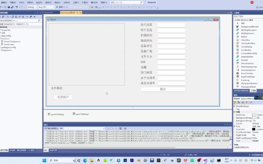The height and width of the screenshot is (164, 263).
Task: Click the 选择图片 button on the form
Action: click(63, 97)
